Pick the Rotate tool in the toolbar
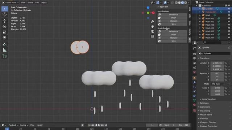This screenshot has height=130, width=232. pos(5,26)
